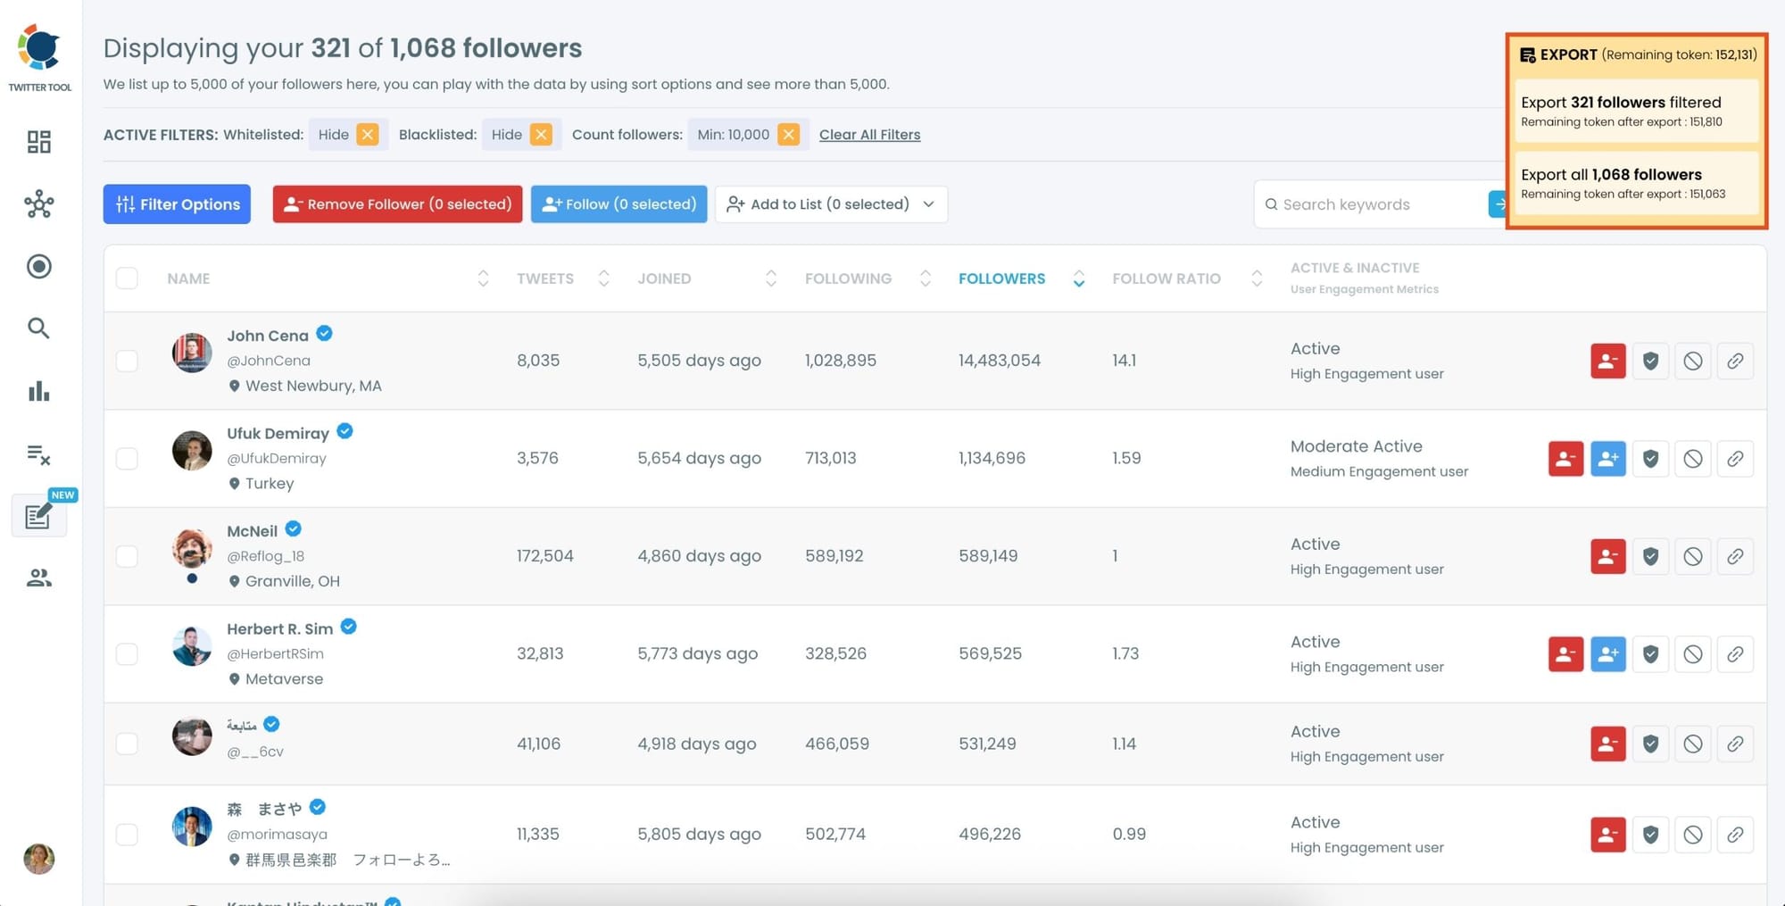Sort followers using the Followers column arrows
This screenshot has width=1785, height=906.
pyautogui.click(x=1079, y=278)
